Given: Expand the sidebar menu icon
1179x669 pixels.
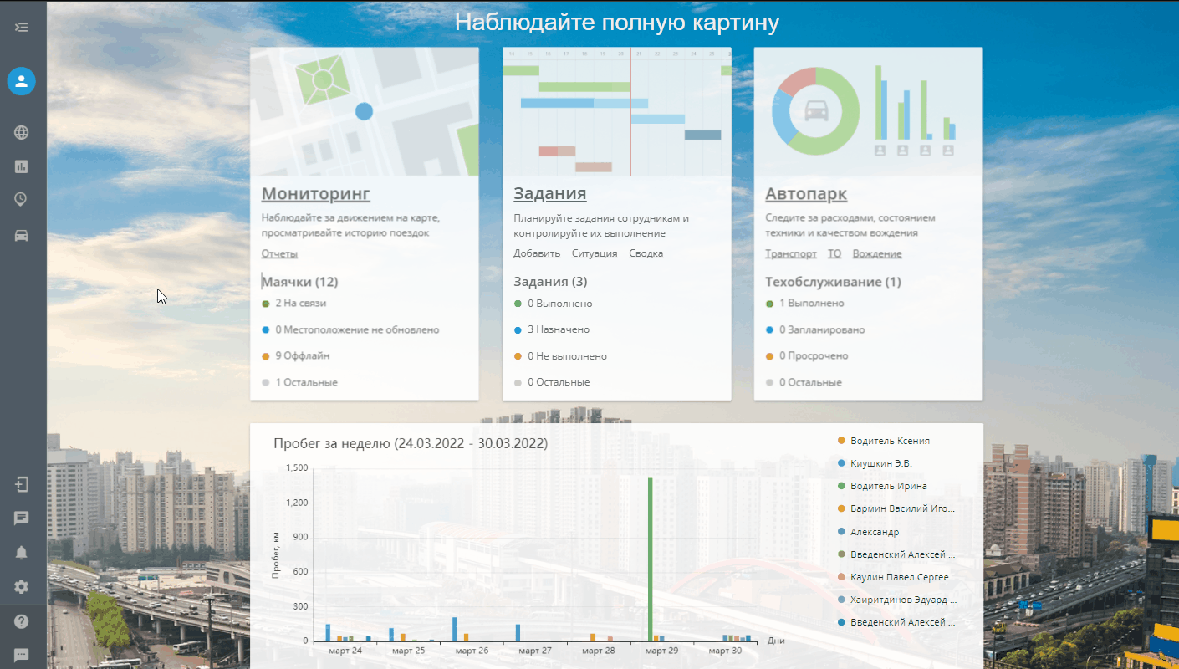Looking at the screenshot, I should coord(22,28).
